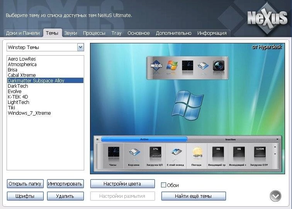Click the Шрифты button
Image resolution: width=292 pixels, height=209 pixels.
[25, 196]
